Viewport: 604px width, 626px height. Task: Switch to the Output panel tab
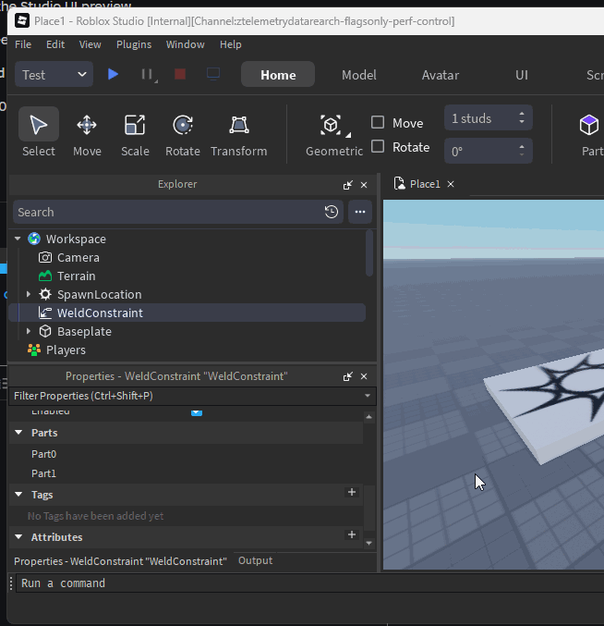(256, 560)
